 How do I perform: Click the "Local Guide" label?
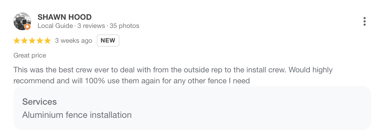pyautogui.click(x=55, y=26)
